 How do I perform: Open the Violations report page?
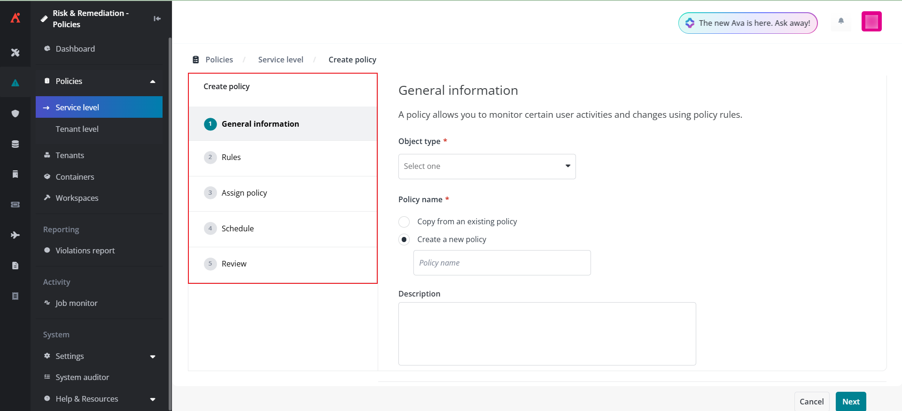coord(85,251)
